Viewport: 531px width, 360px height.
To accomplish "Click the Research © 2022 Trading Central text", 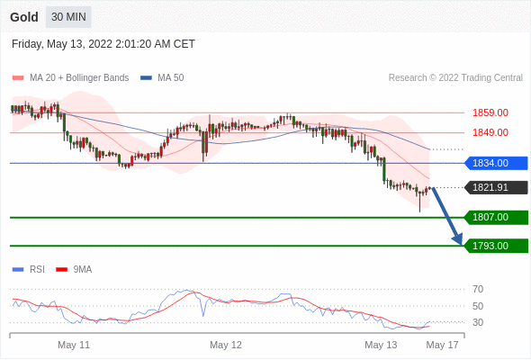I will (455, 78).
